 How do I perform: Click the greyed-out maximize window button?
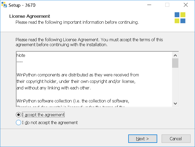tap(167, 5)
